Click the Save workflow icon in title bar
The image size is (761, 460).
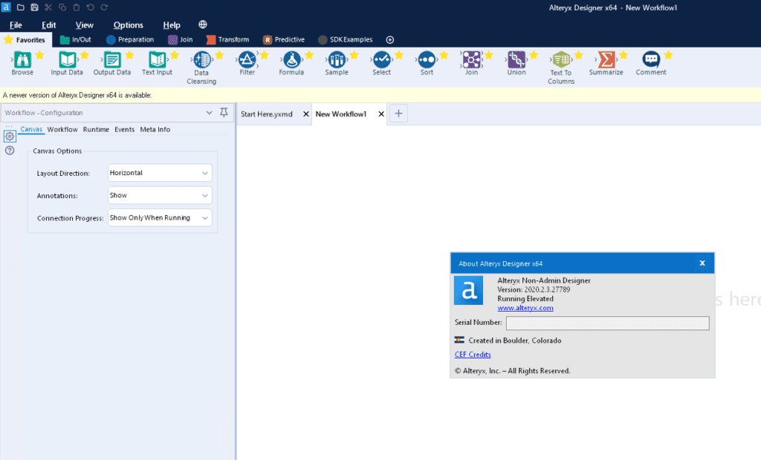(34, 7)
